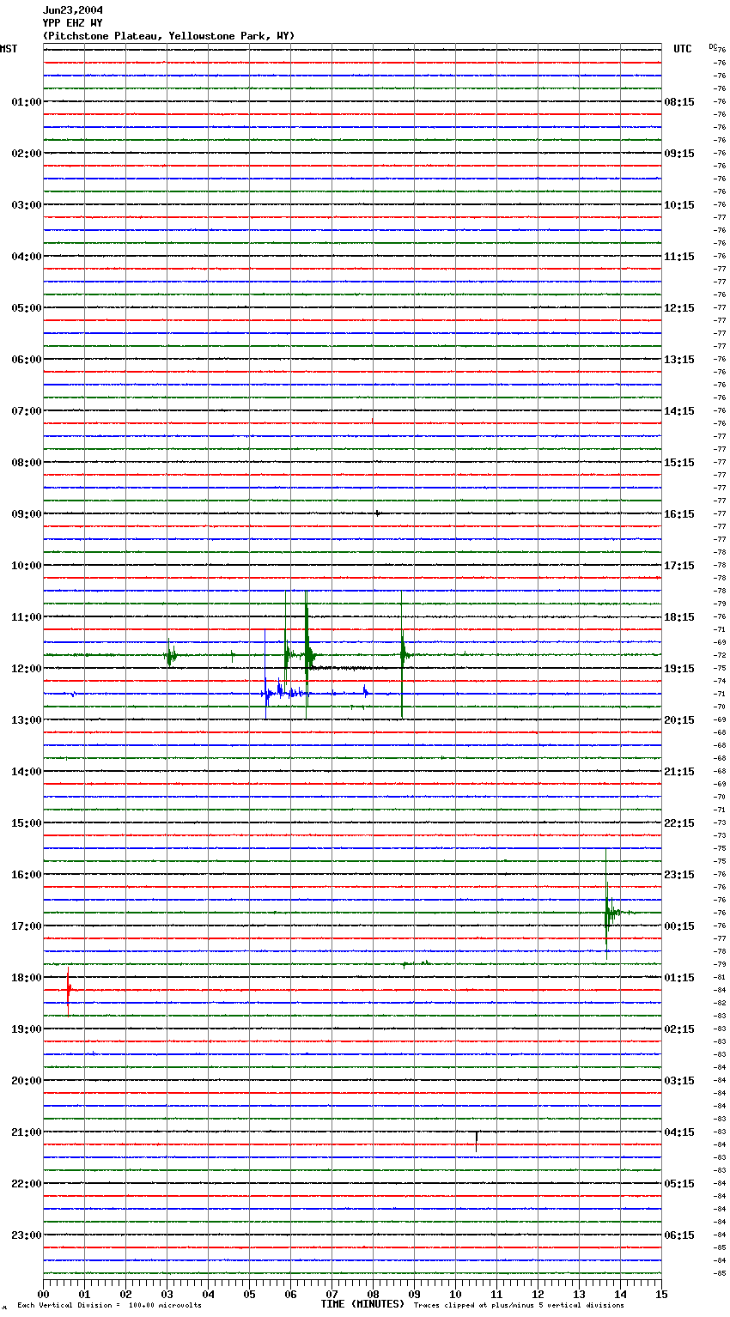This screenshot has width=730, height=1317.
Task: Click the 01:15 UTC time label
Action: [x=679, y=977]
